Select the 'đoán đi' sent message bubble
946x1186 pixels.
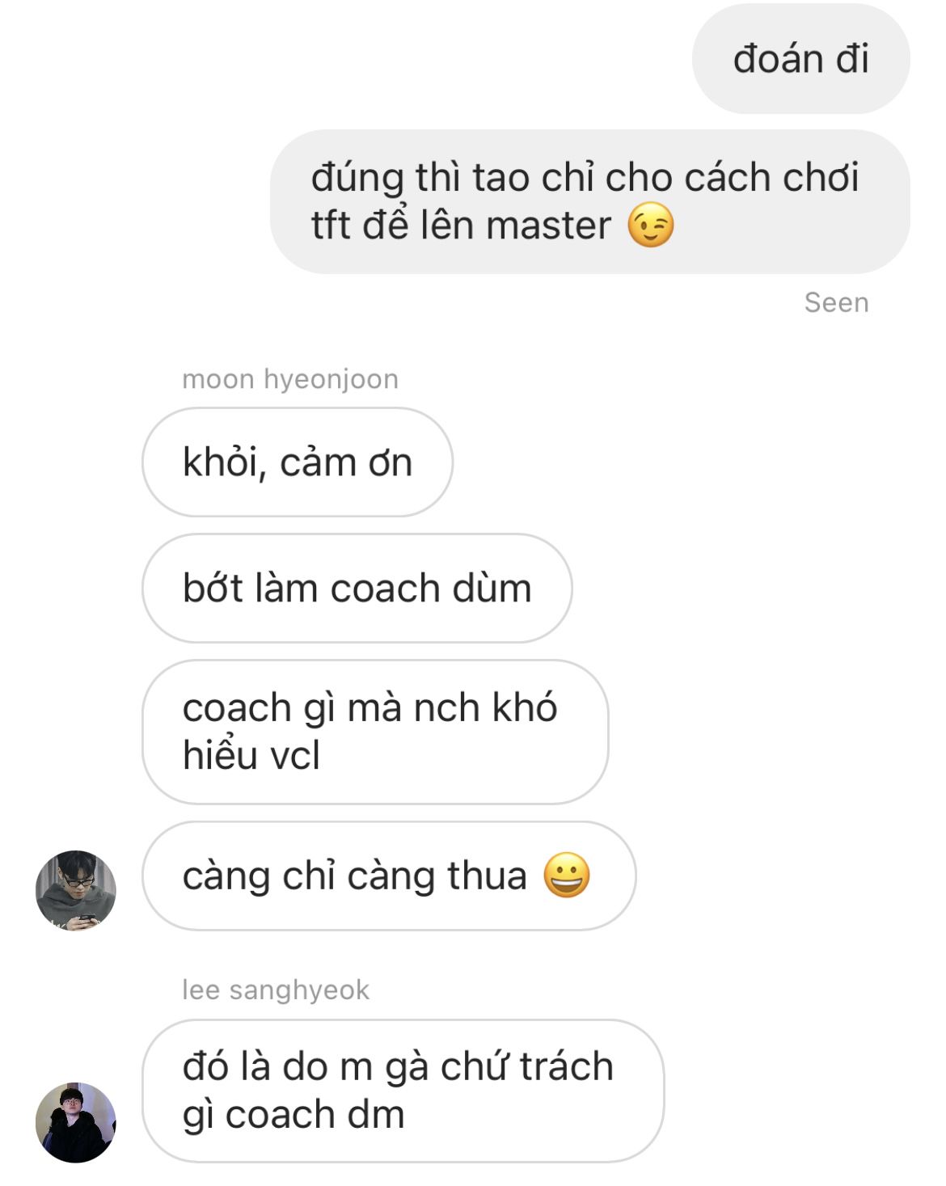point(800,58)
